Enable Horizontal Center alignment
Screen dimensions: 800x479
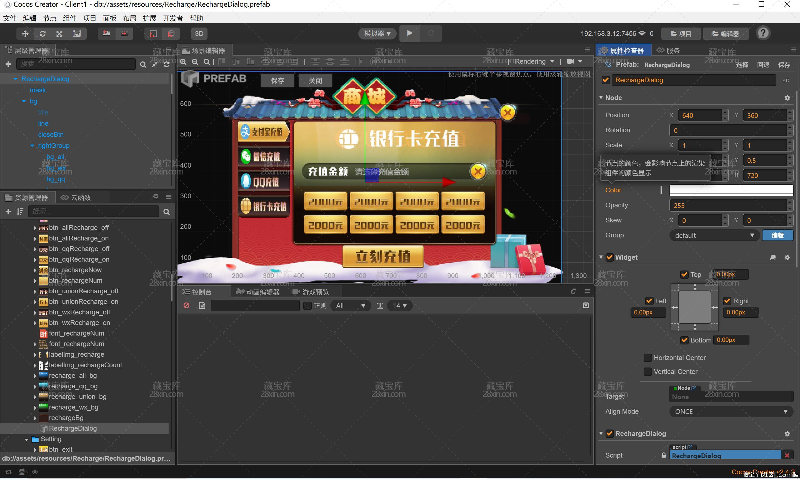click(x=647, y=358)
